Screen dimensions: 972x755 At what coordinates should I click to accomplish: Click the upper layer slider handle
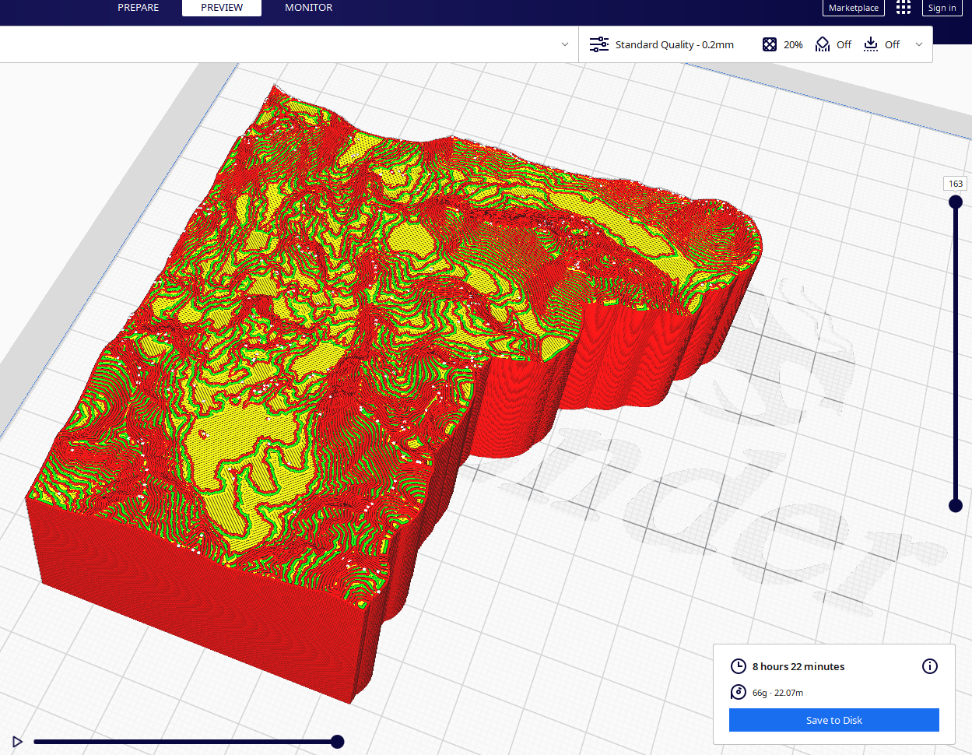956,202
